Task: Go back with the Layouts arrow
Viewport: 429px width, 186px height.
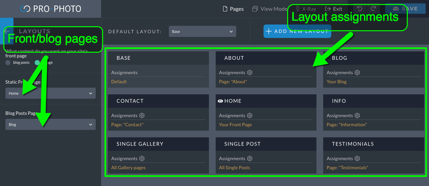Action: [x=7, y=31]
